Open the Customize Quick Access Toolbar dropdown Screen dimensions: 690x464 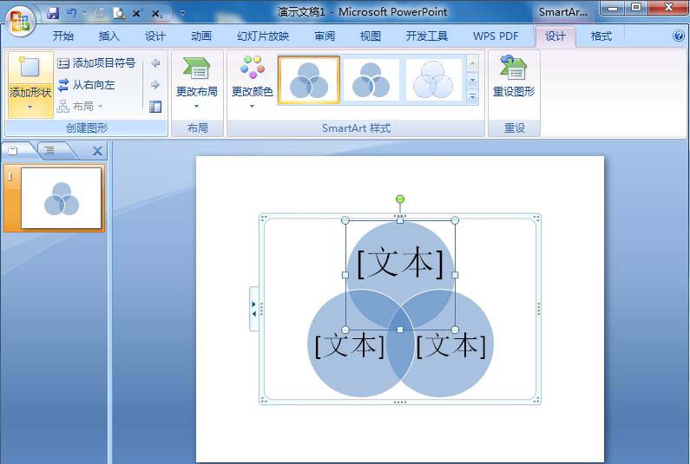click(182, 14)
